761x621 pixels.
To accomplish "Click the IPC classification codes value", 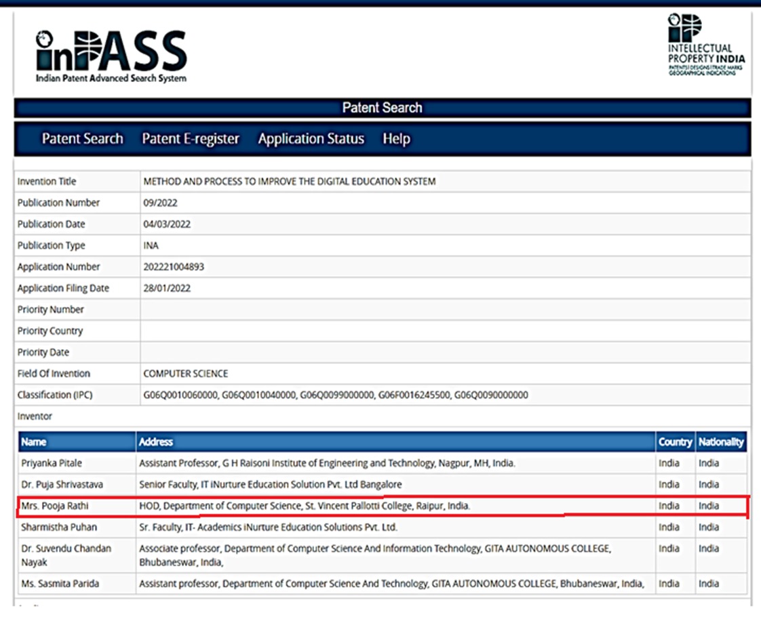I will (x=335, y=395).
